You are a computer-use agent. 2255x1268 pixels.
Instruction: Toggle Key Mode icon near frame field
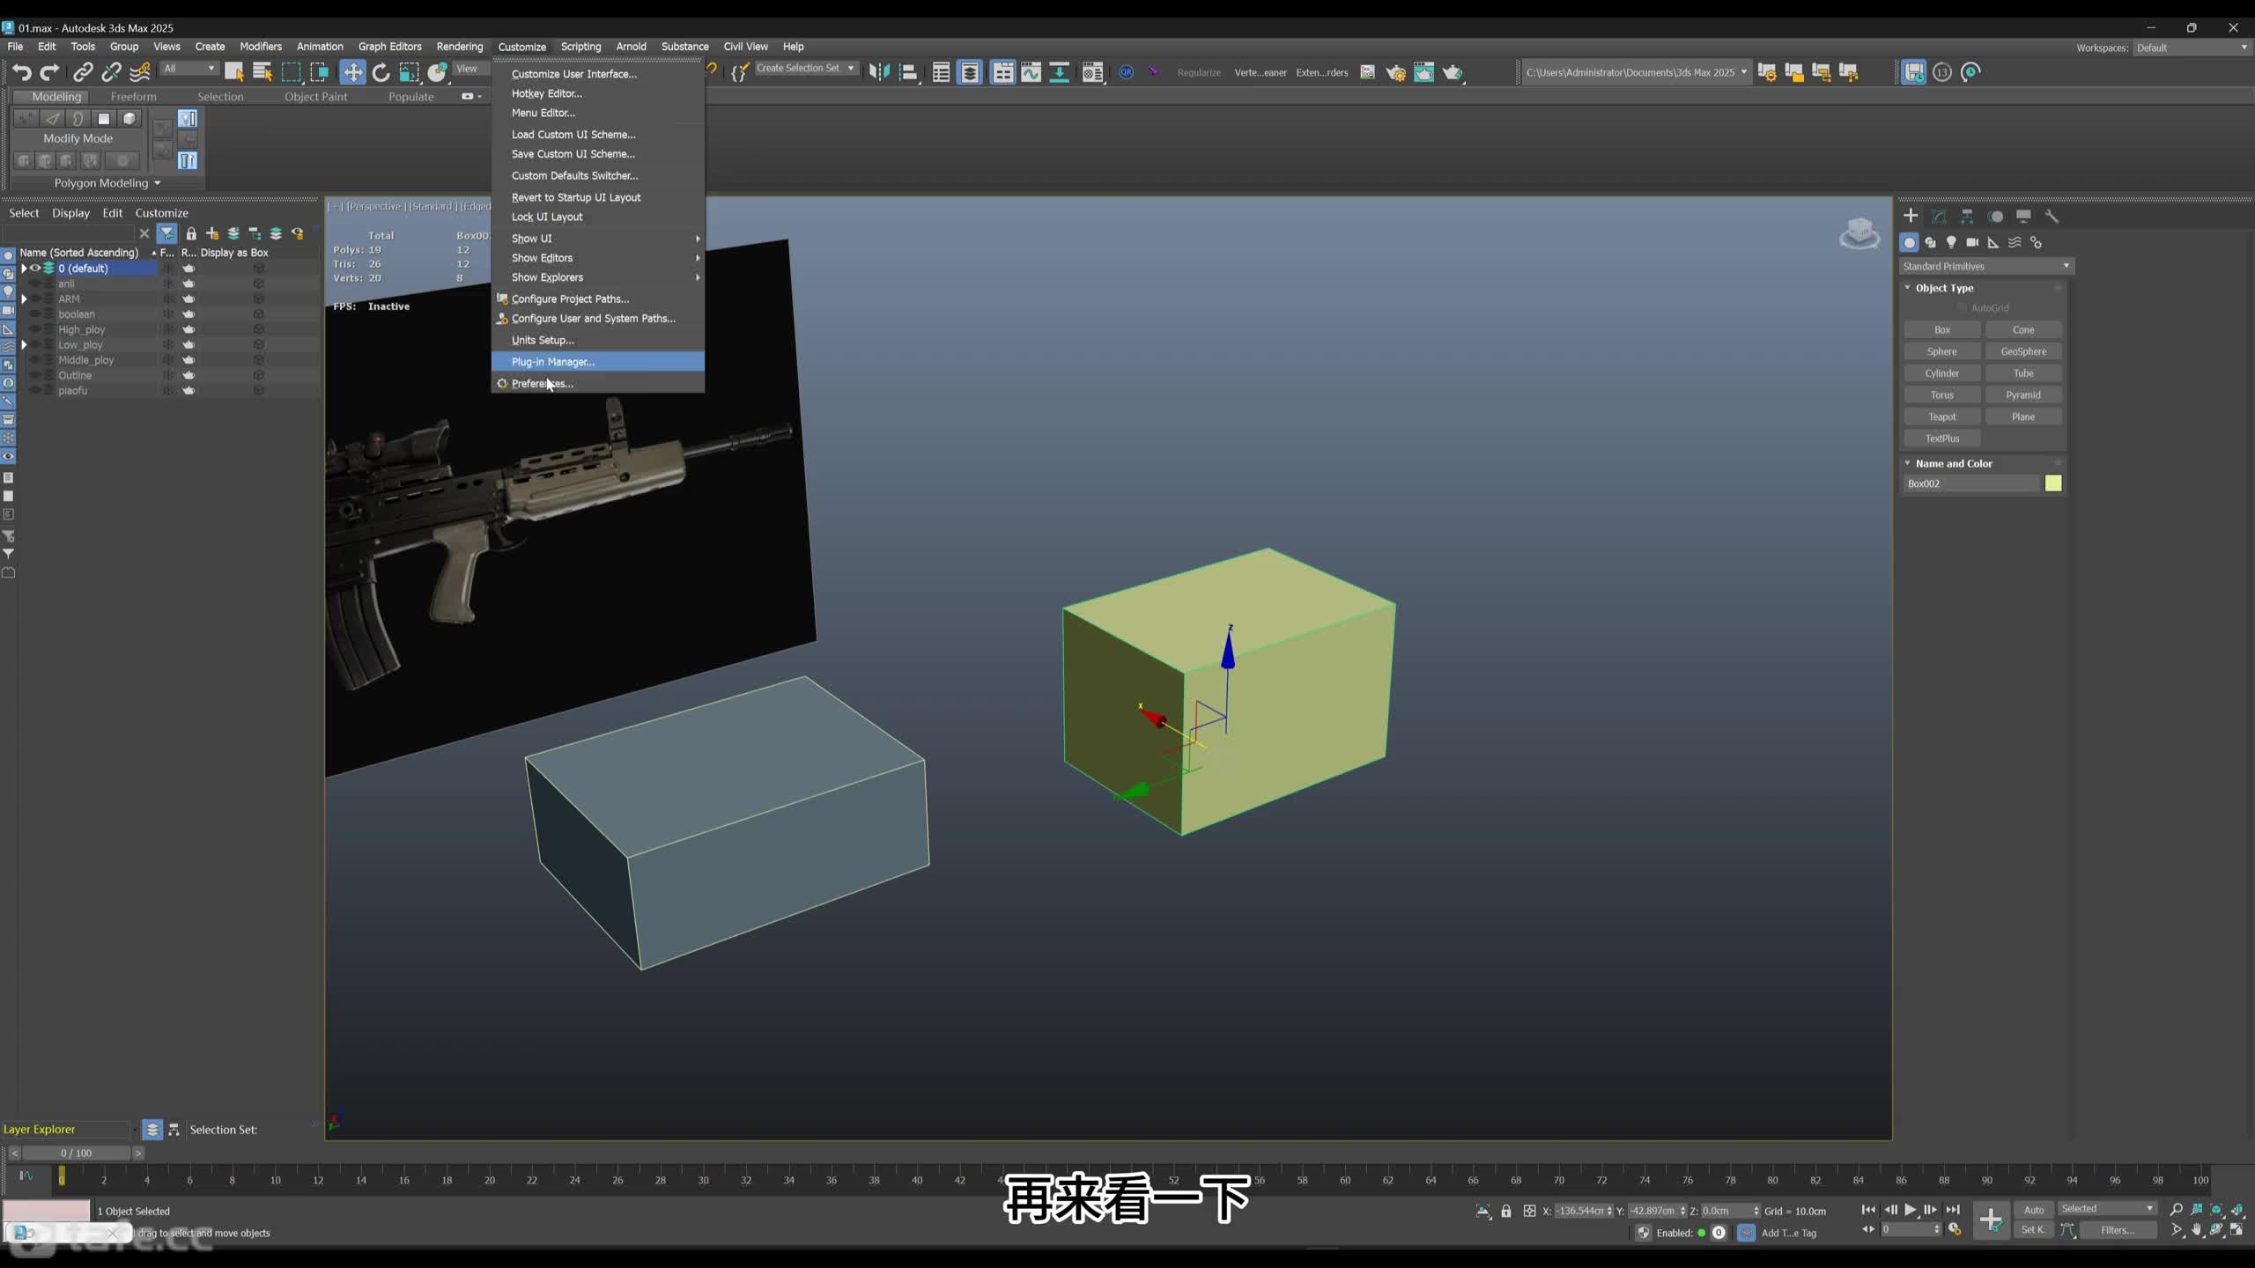(x=1868, y=1229)
